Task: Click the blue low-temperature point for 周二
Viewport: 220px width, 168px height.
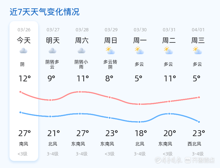Action: pyautogui.click(x=169, y=114)
